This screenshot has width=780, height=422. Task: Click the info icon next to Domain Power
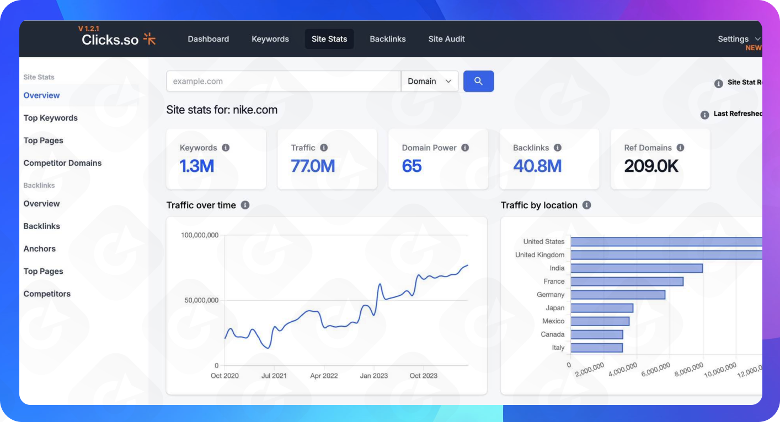pos(465,148)
